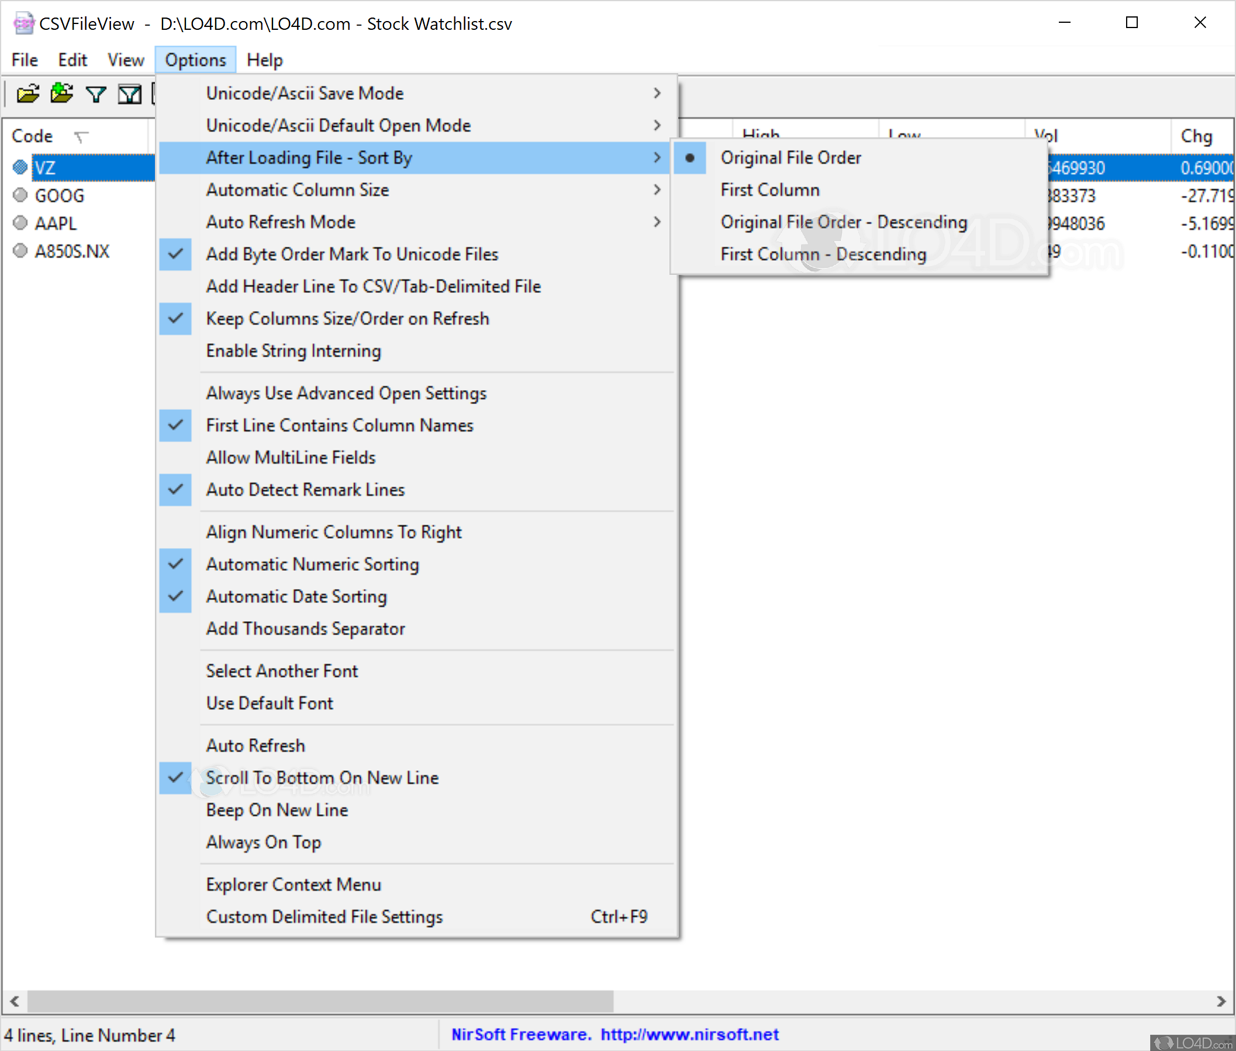Click the row icon next to A850S.NX

(20, 251)
